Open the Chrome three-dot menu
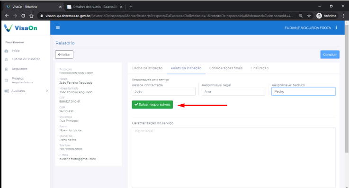The height and width of the screenshot is (188, 349). pos(343,16)
